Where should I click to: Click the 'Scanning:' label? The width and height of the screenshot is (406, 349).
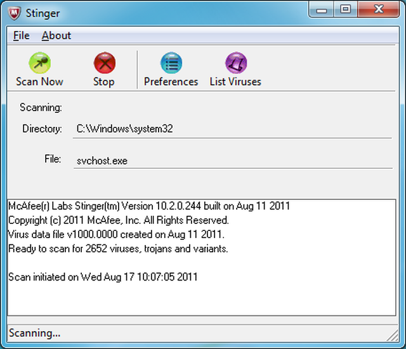click(x=41, y=107)
